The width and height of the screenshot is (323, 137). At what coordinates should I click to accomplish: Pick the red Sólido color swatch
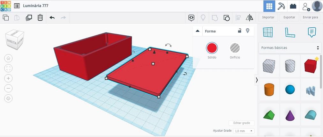point(212,48)
